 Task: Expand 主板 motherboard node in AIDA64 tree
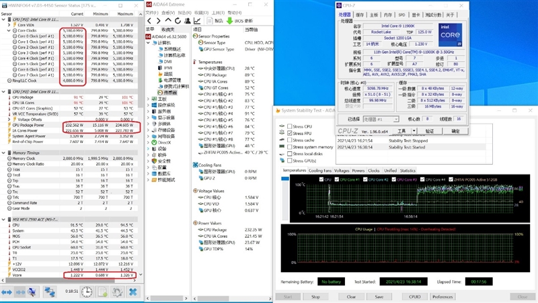[x=149, y=99]
